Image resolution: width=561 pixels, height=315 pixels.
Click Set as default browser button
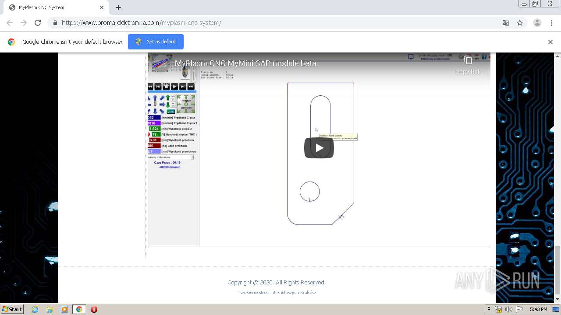pyautogui.click(x=156, y=42)
